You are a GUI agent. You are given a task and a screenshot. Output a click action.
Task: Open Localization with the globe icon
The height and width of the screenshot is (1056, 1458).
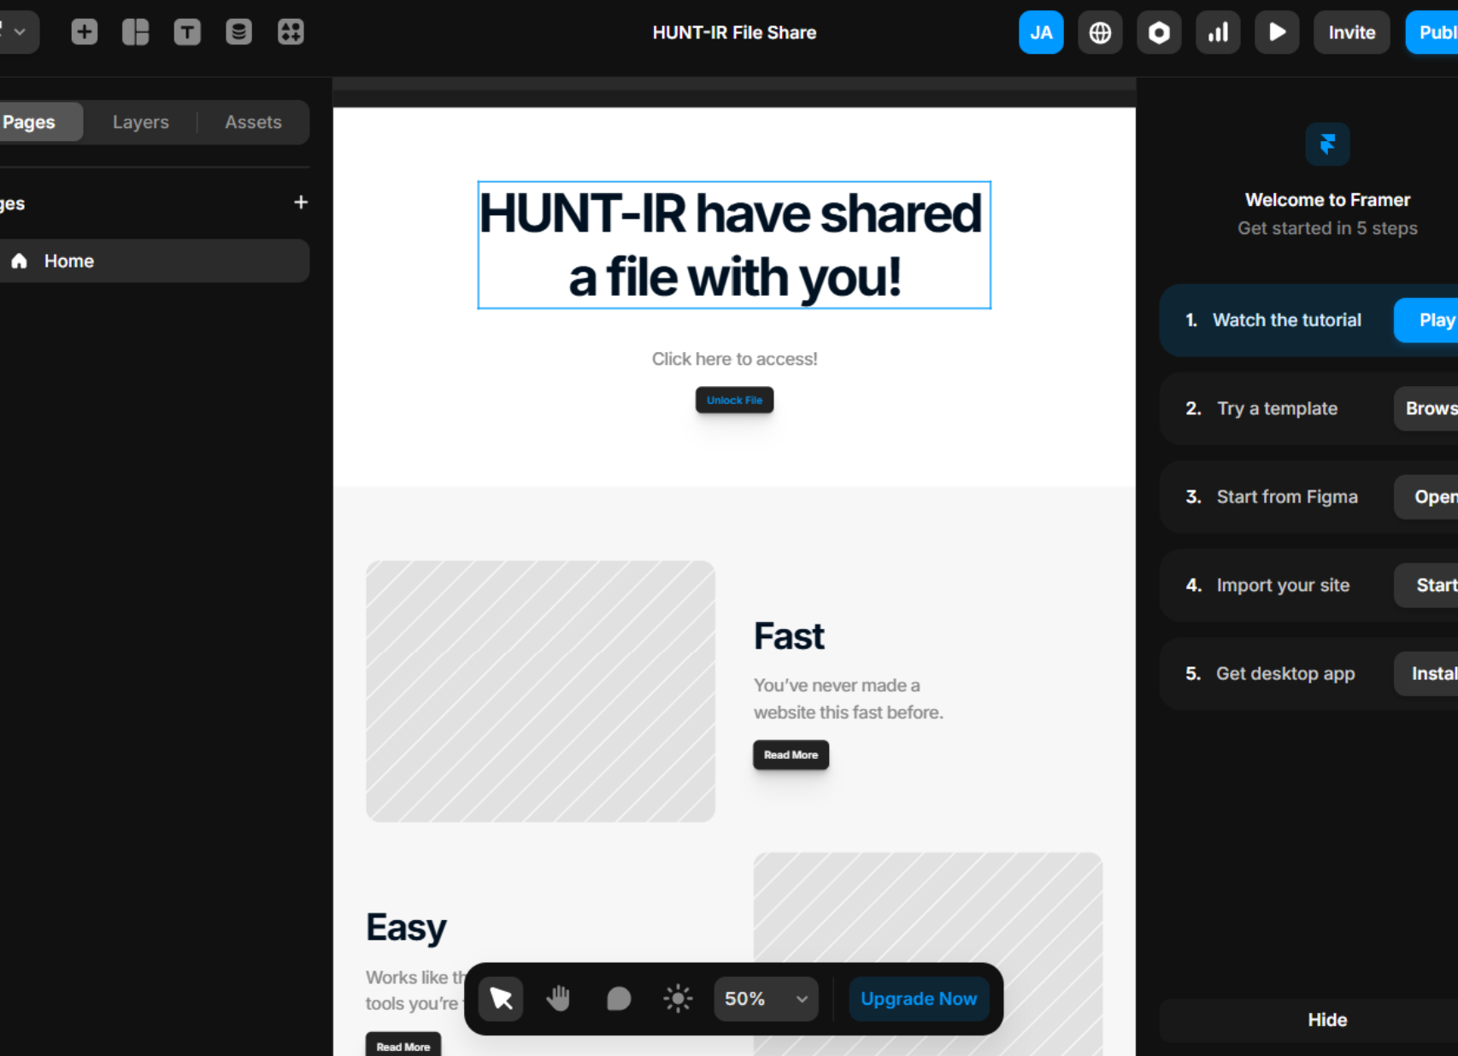tap(1099, 32)
